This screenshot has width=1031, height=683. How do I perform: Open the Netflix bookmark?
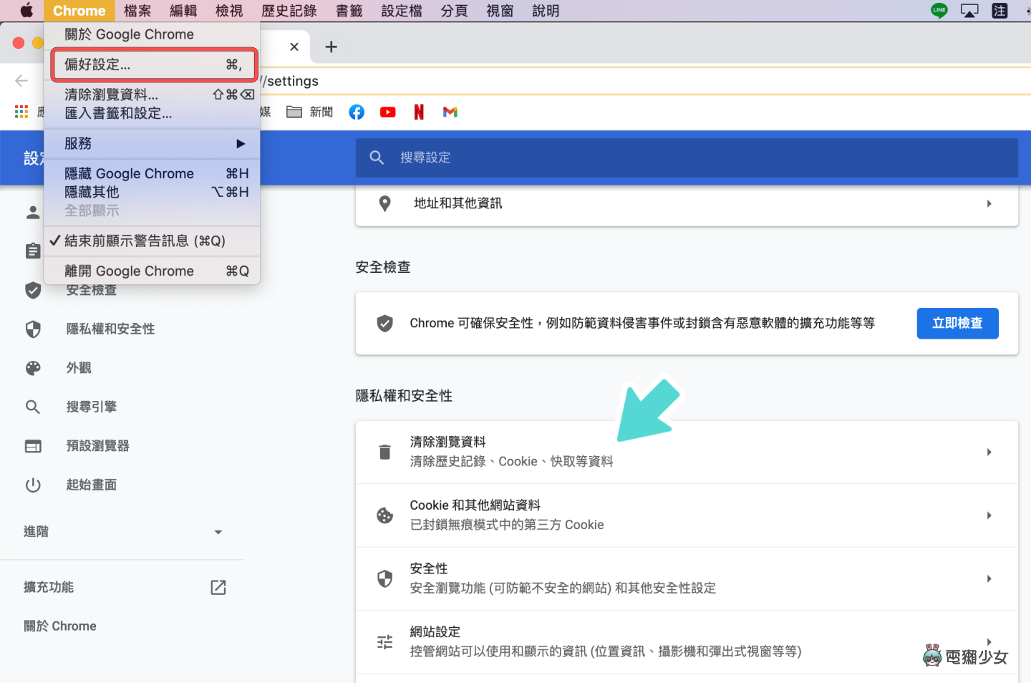(x=419, y=112)
